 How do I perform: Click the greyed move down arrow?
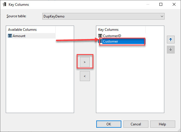171,49
